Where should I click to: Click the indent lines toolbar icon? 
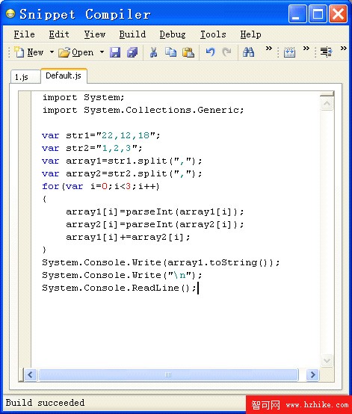tap(326, 52)
